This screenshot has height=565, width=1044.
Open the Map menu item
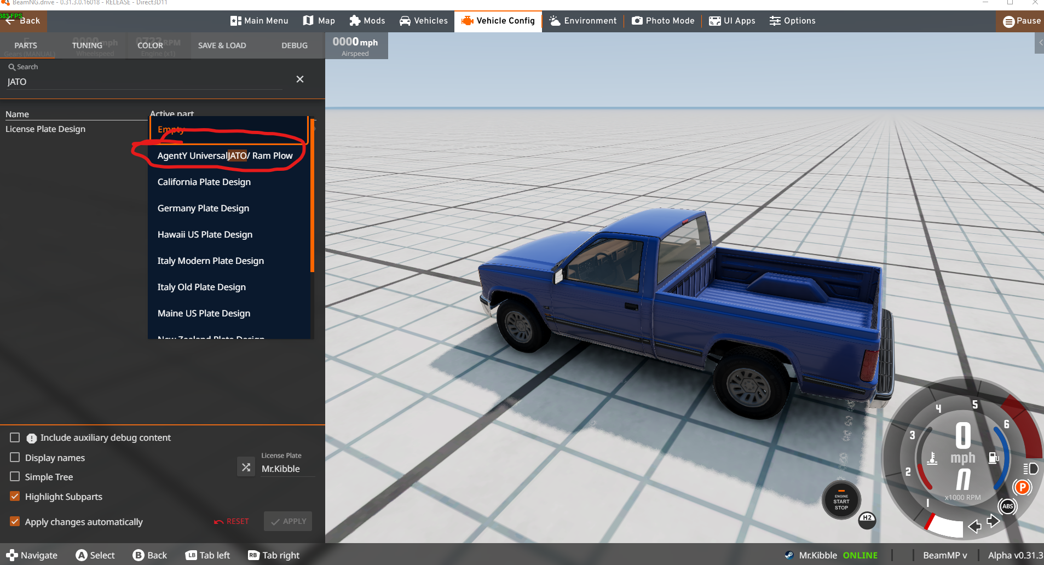(x=319, y=21)
